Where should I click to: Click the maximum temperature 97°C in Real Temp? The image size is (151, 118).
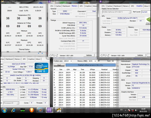29,43
